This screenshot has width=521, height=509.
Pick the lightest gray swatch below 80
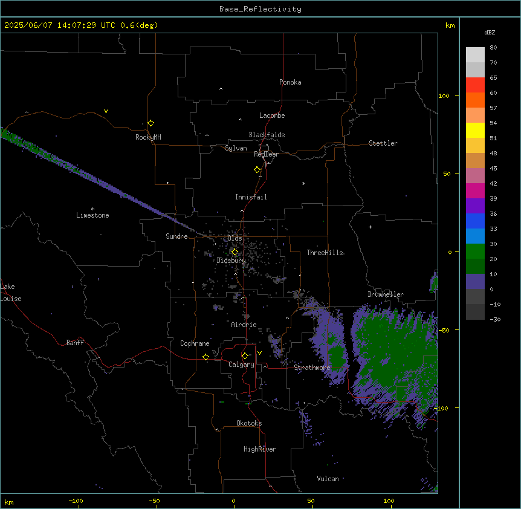point(475,54)
